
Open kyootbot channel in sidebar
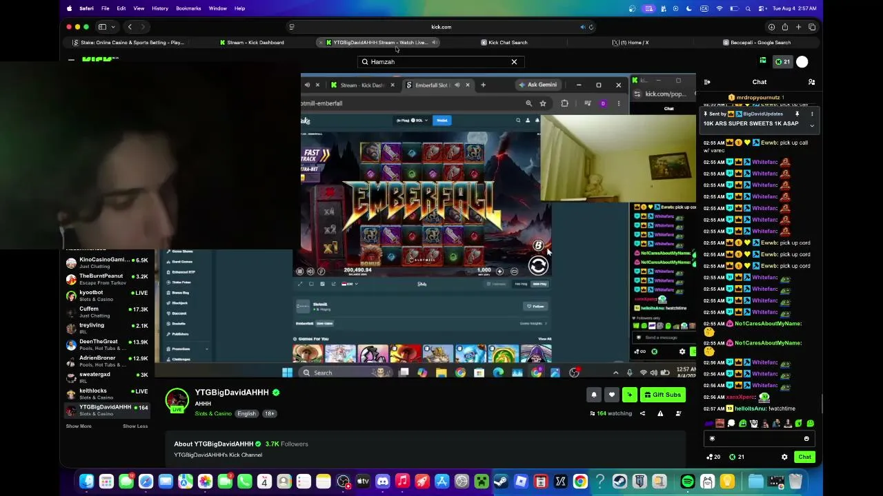[x=107, y=296]
